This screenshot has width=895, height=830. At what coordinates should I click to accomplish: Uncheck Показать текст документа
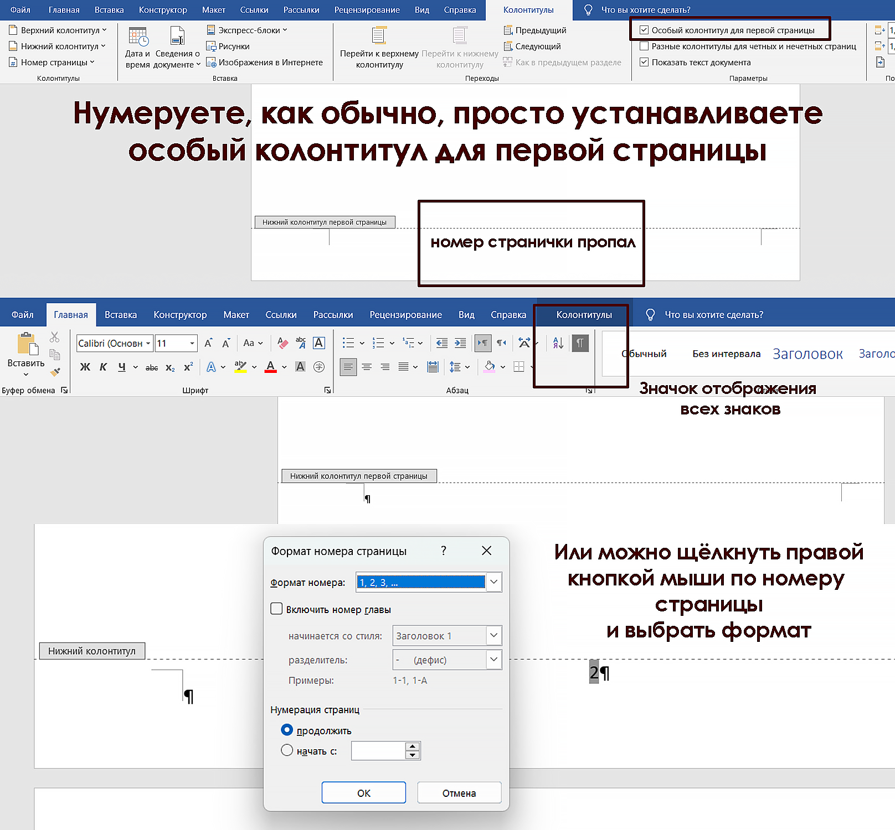pos(644,63)
